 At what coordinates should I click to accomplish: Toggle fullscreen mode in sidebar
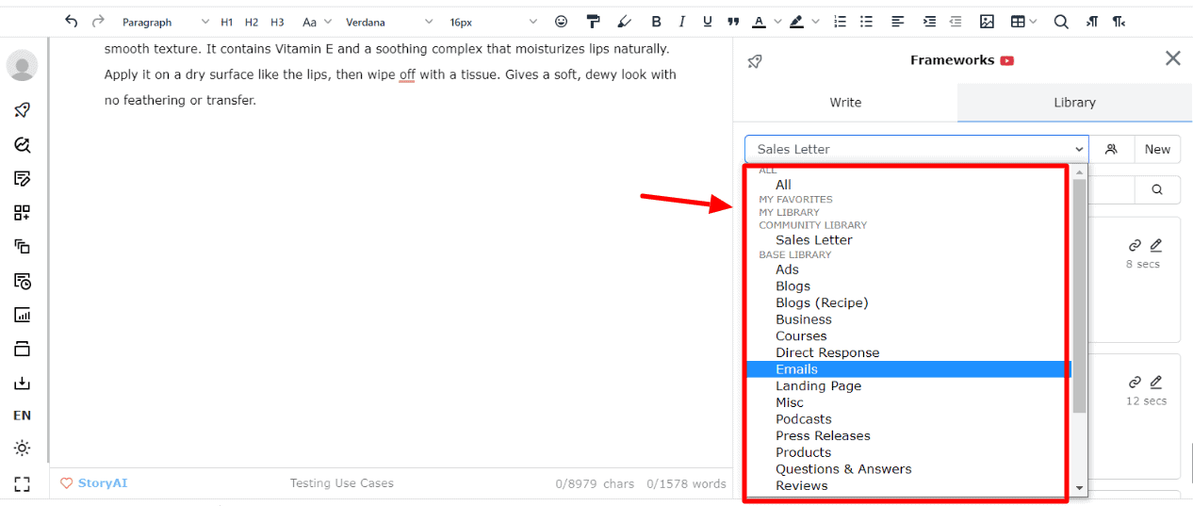(22, 484)
